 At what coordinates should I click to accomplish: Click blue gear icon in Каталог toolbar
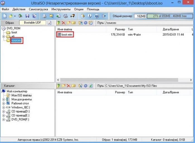coord(86,86)
